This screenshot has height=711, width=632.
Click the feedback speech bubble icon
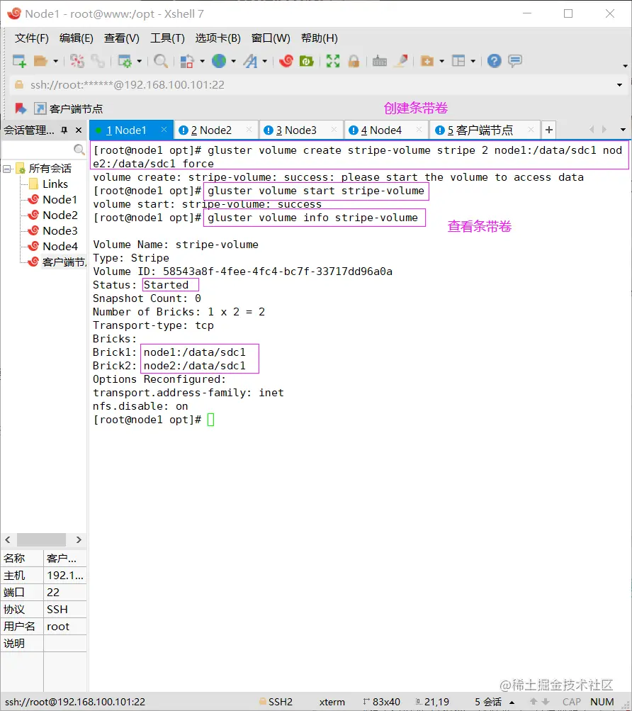(515, 61)
